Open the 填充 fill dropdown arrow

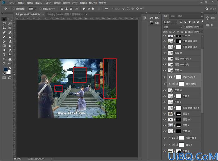click(x=201, y=32)
